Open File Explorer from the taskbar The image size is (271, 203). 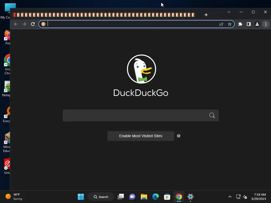144,197
